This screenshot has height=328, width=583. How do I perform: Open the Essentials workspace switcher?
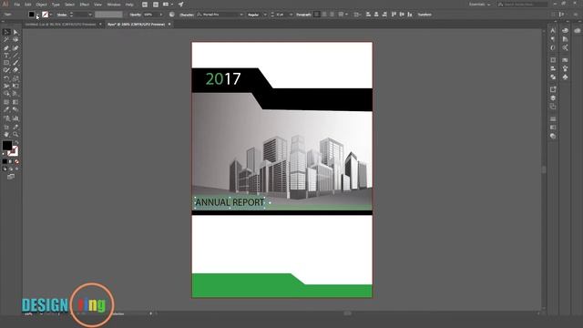(479, 5)
